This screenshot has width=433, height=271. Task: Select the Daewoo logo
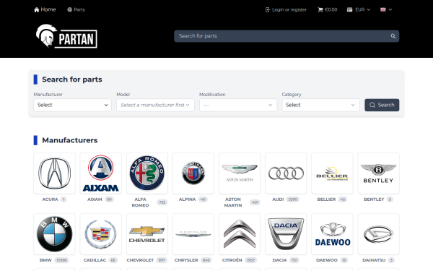[332, 234]
